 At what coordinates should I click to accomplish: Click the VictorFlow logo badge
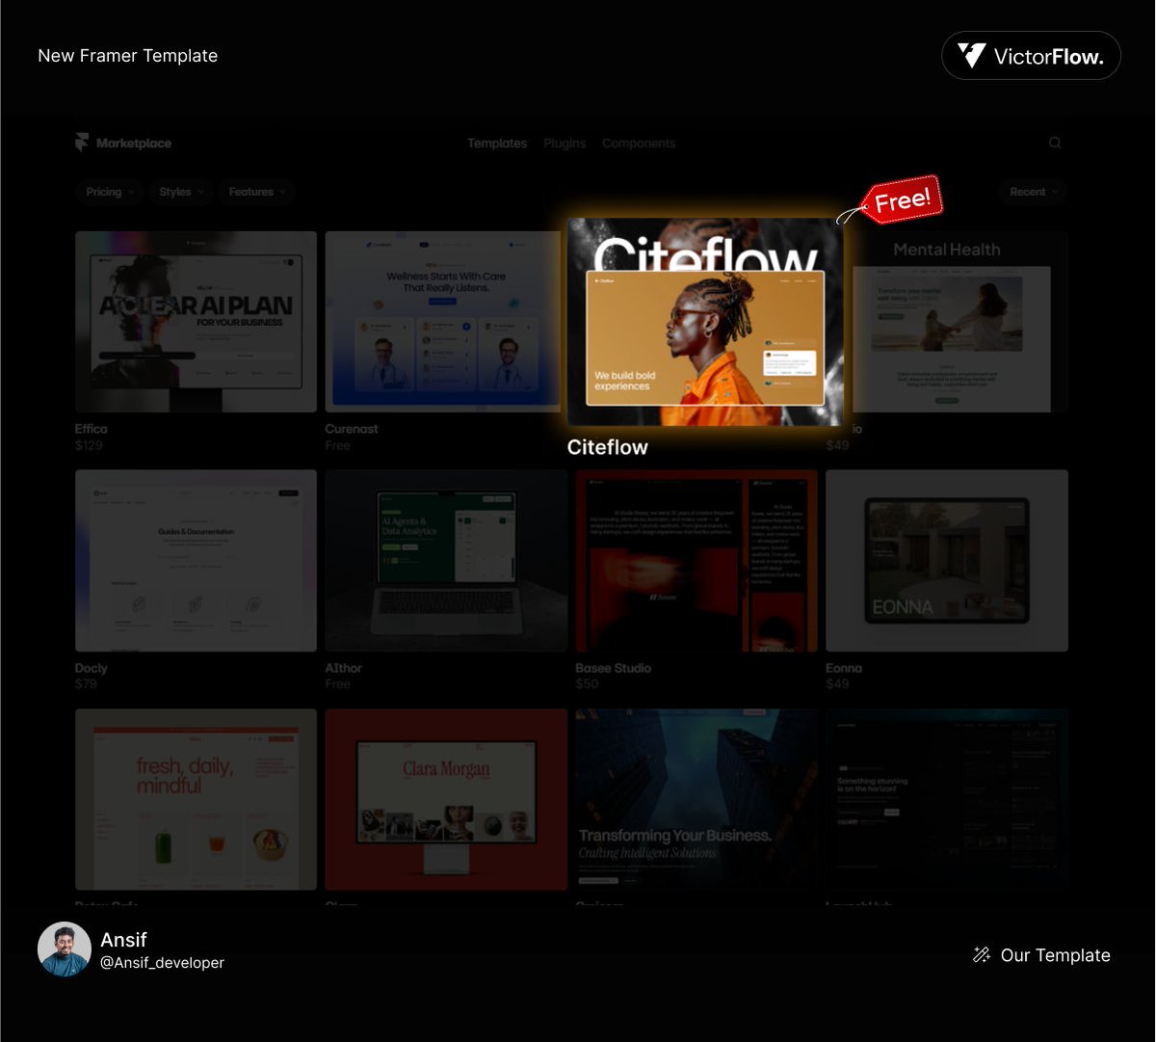[1031, 56]
